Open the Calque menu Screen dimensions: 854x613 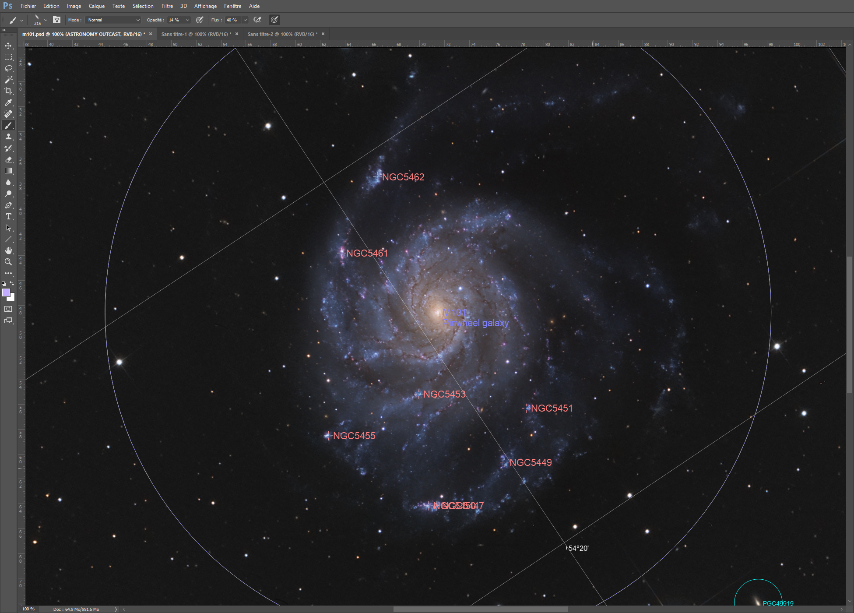(x=97, y=6)
